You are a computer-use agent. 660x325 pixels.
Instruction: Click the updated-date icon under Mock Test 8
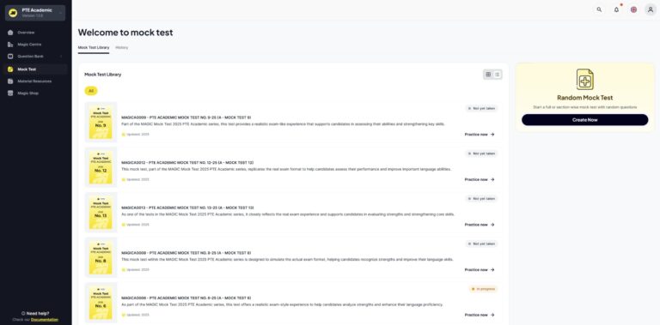pyautogui.click(x=124, y=269)
